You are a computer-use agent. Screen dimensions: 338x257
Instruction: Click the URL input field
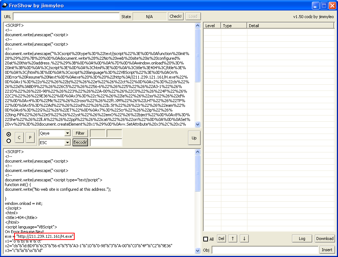[66, 17]
